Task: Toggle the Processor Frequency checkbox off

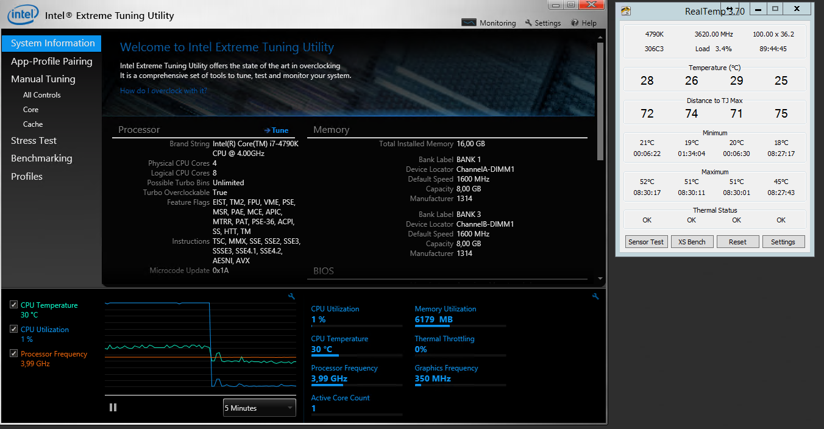Action: [13, 353]
